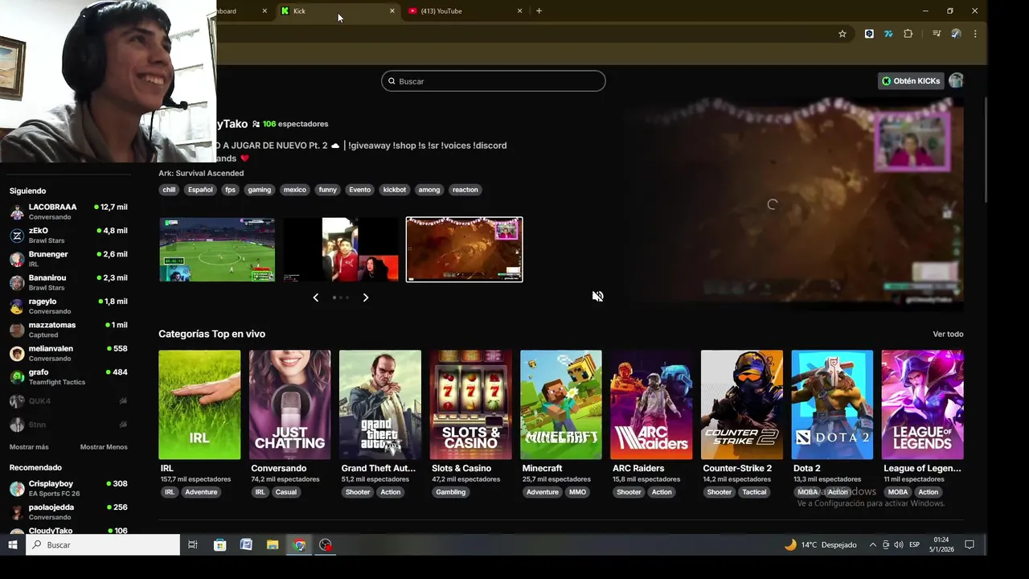This screenshot has width=1029, height=579.
Task: Open zEkO channel in sidebar
Action: click(68, 235)
